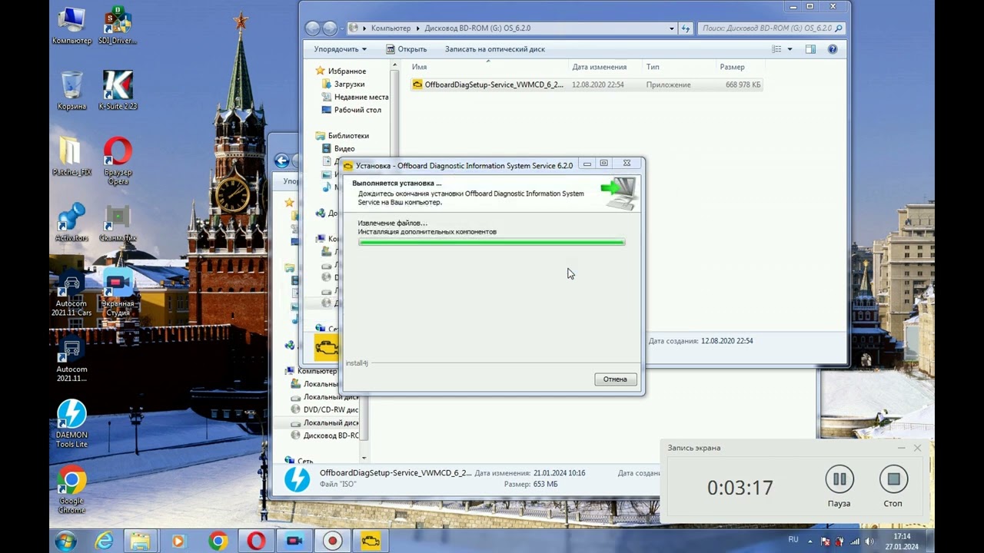Launch Браузер Opera desktop shortcut
Viewport: 984px width, 553px height.
[x=118, y=161]
